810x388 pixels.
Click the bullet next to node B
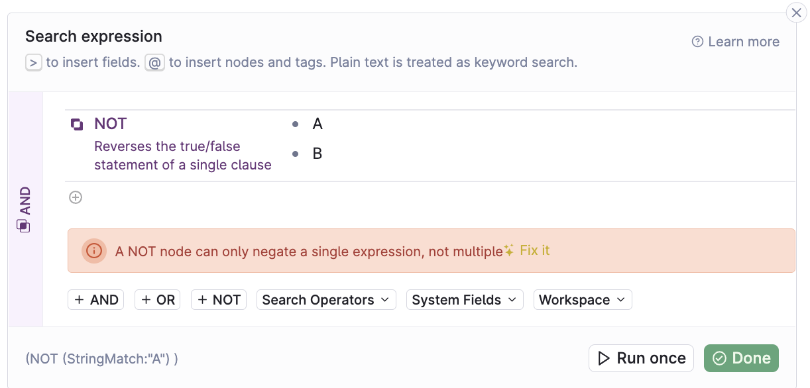click(295, 154)
